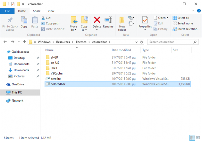202x141 pixels.
Task: Open Pictures in the sidebar
Action: click(x=16, y=76)
